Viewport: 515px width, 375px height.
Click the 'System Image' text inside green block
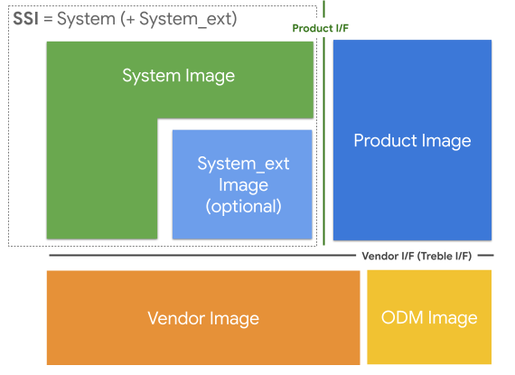tap(178, 76)
